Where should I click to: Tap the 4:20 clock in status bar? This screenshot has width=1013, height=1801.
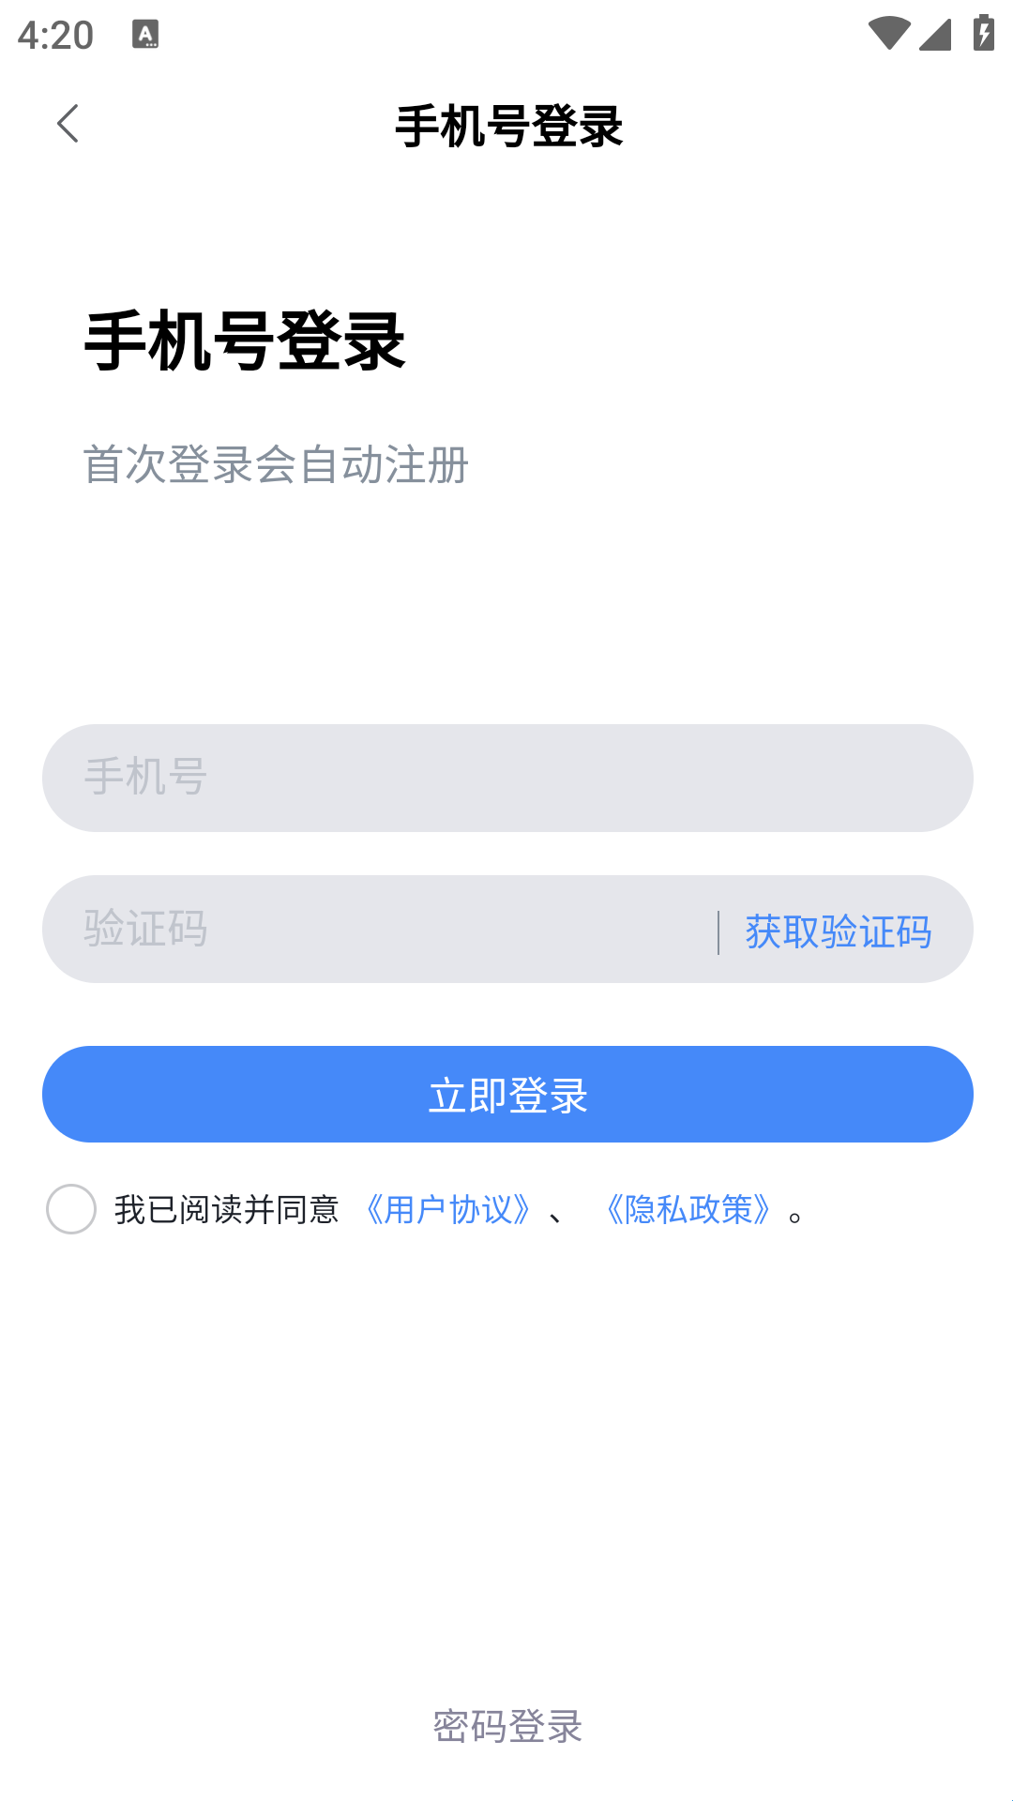(x=55, y=36)
